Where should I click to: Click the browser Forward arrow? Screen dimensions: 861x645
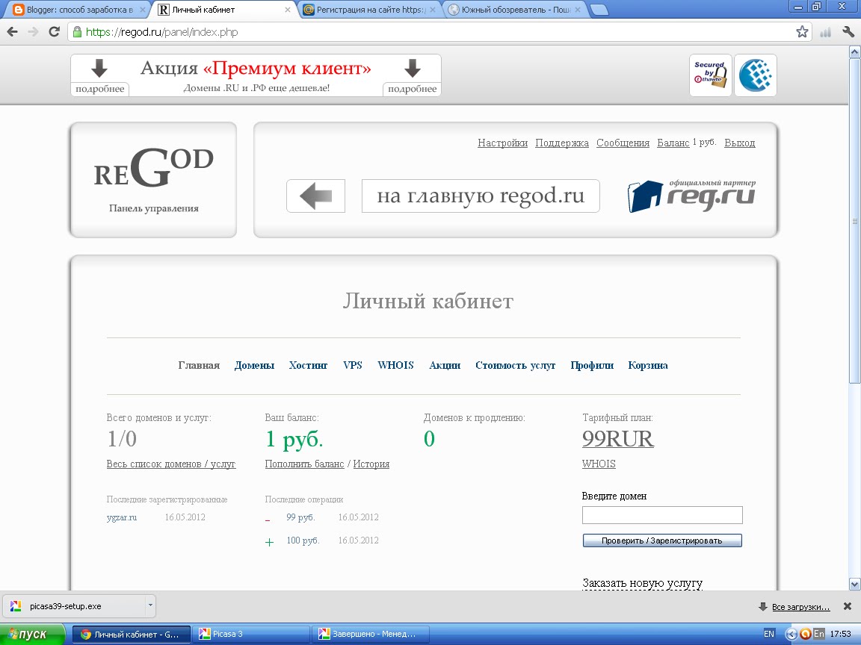click(33, 32)
